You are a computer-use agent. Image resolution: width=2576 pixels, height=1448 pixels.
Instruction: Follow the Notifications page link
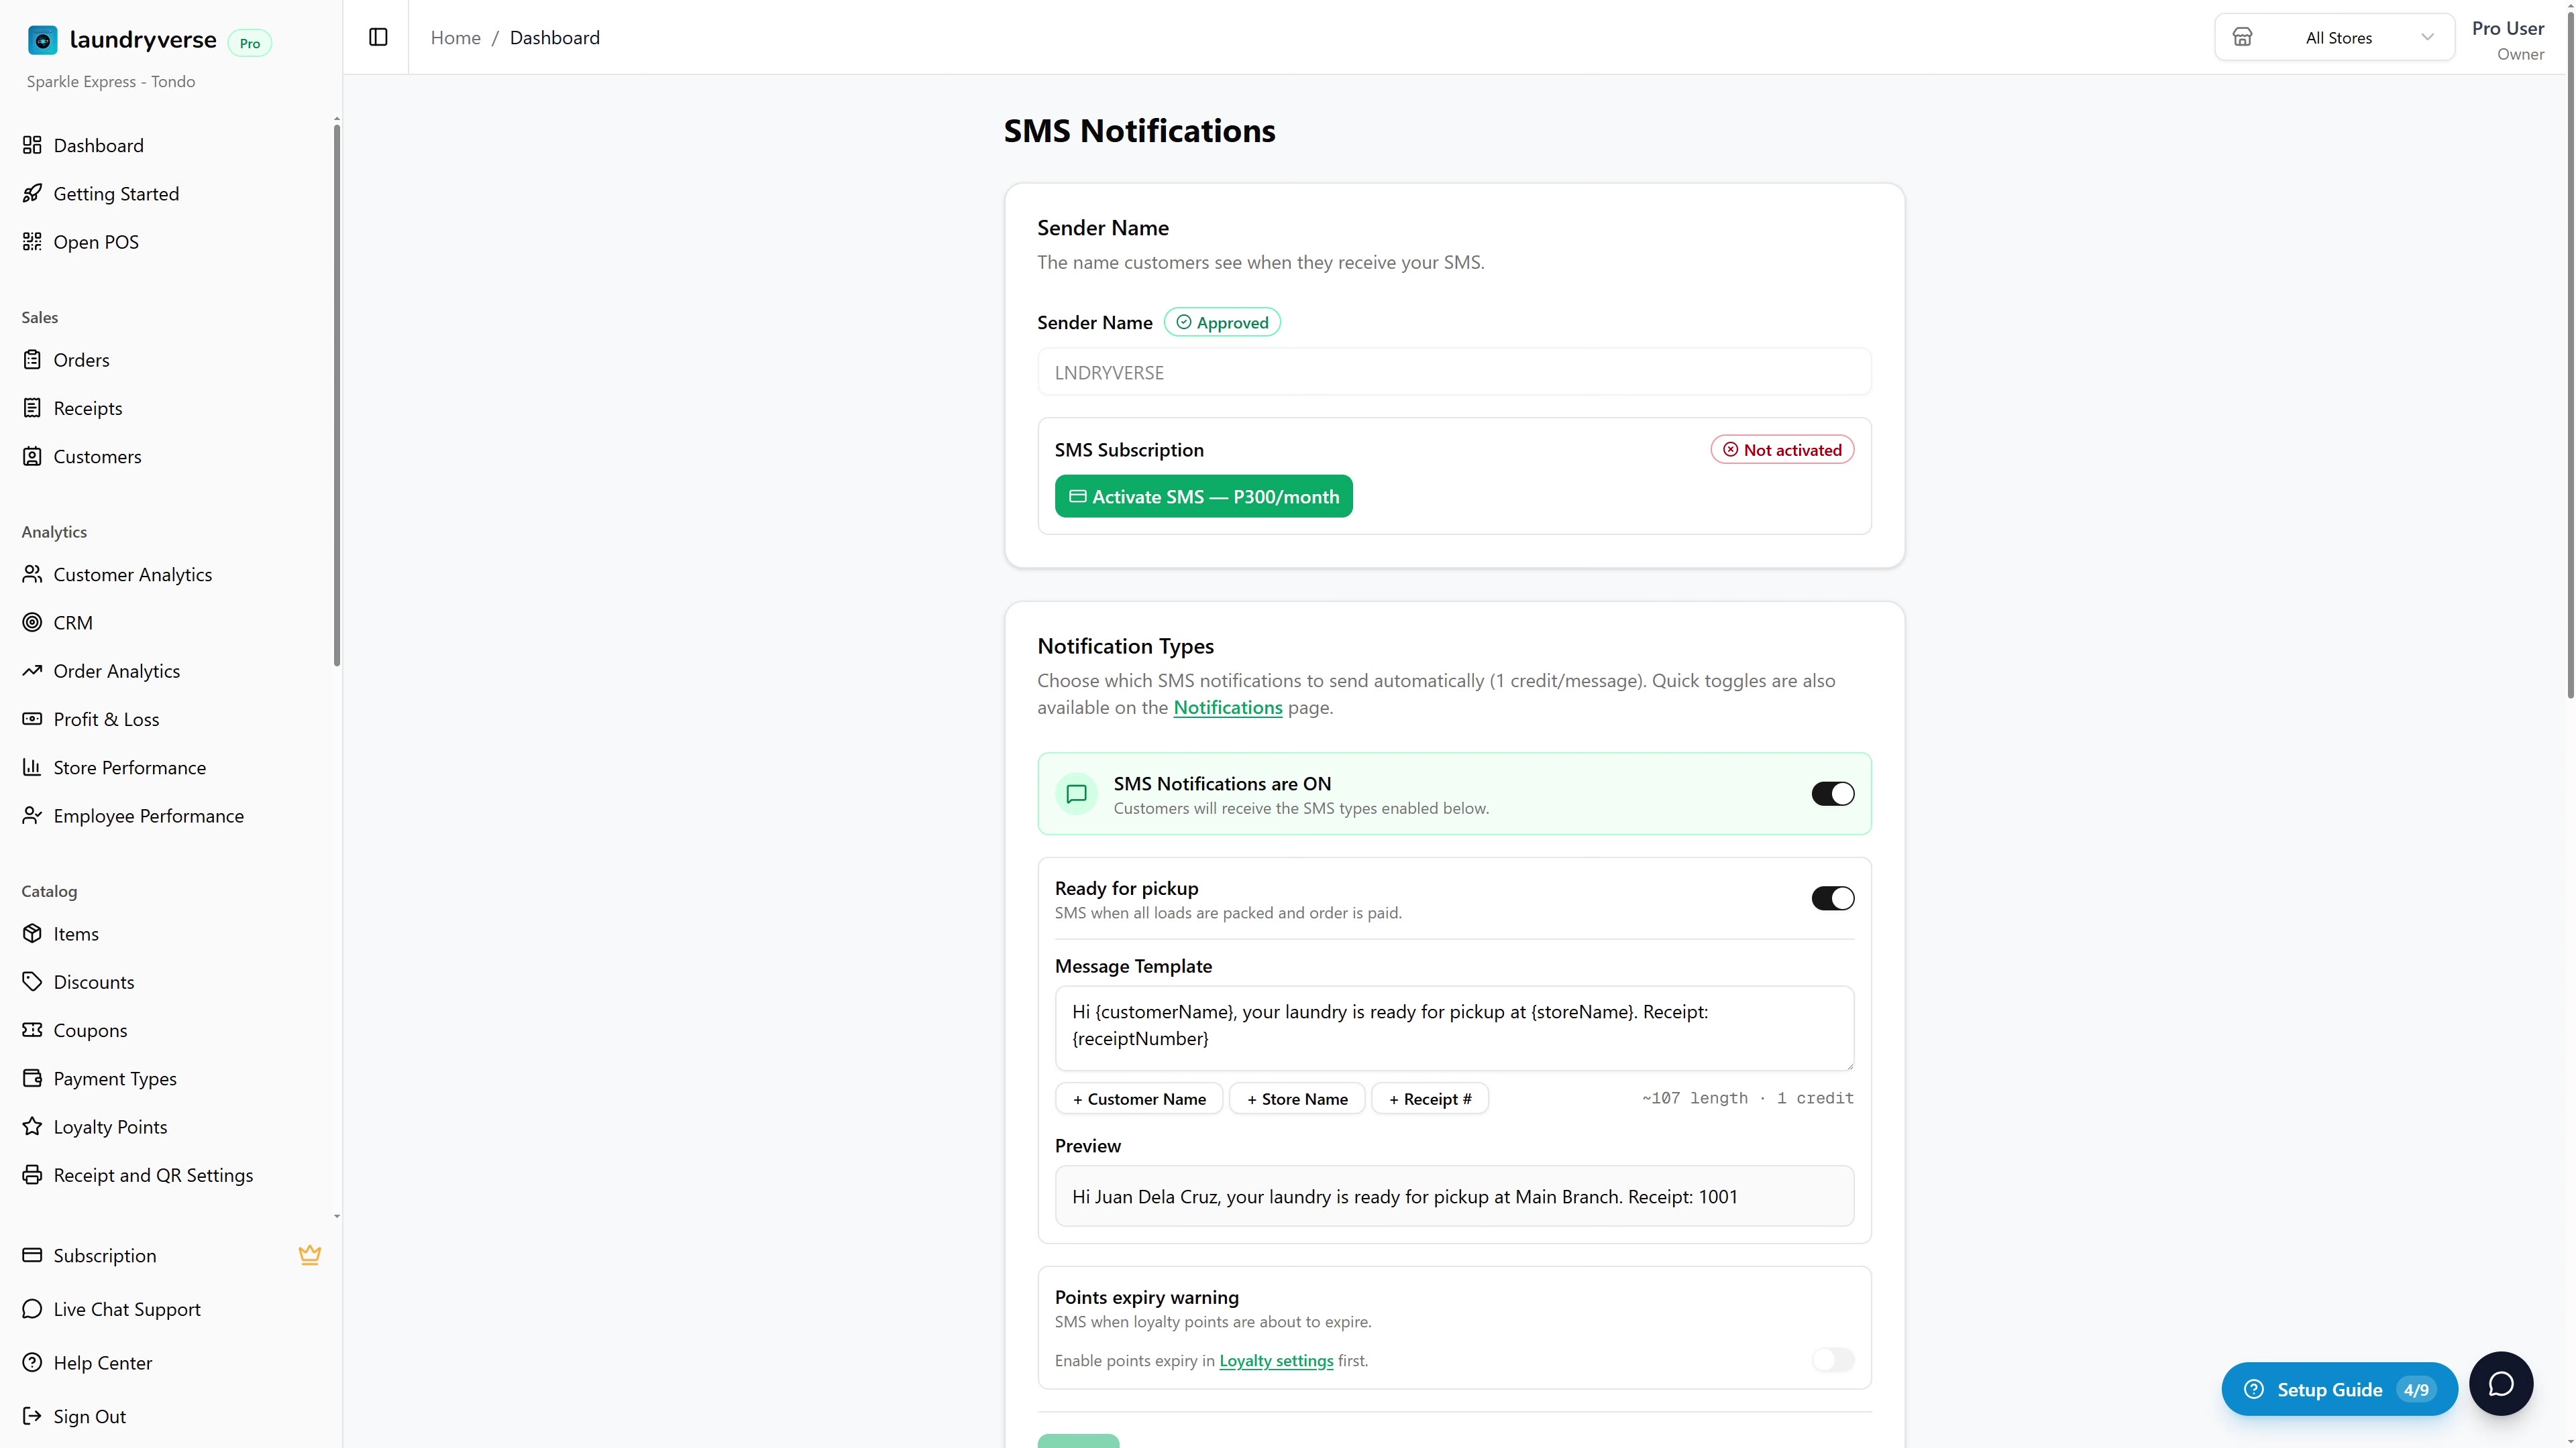tap(1227, 707)
